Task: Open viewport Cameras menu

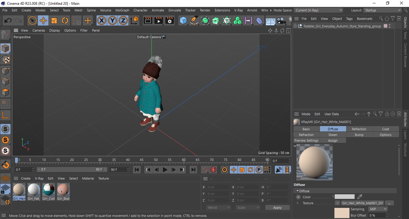Action: pyautogui.click(x=39, y=30)
